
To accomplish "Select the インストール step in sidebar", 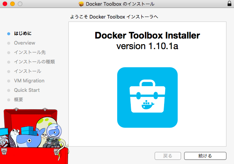I will pos(28,71).
